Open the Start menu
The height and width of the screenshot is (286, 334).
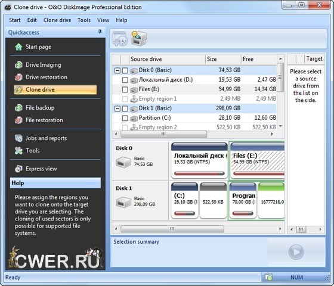tap(15, 20)
